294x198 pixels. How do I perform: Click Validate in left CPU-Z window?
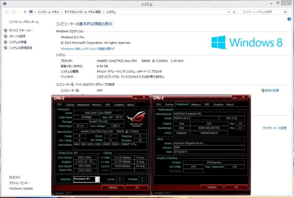[112, 187]
